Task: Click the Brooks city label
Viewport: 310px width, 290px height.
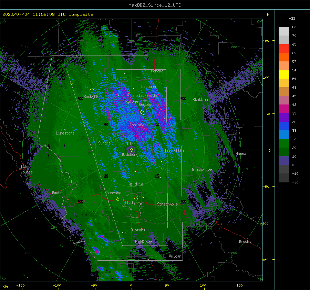Action: [245, 241]
